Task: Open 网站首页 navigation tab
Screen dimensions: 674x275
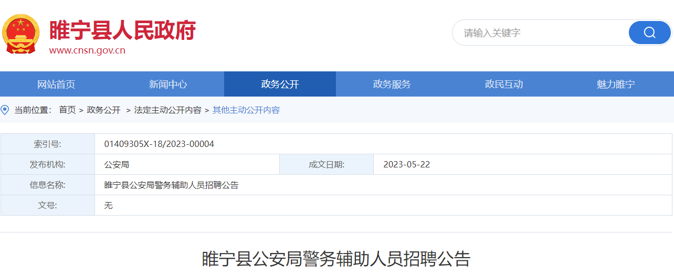Action: (x=56, y=84)
